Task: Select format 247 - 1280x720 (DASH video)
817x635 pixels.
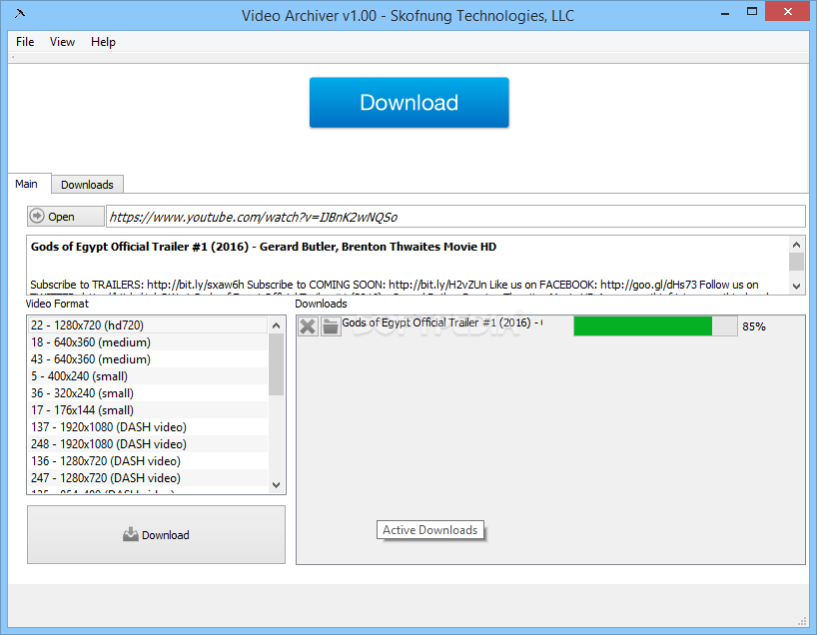Action: click(148, 477)
